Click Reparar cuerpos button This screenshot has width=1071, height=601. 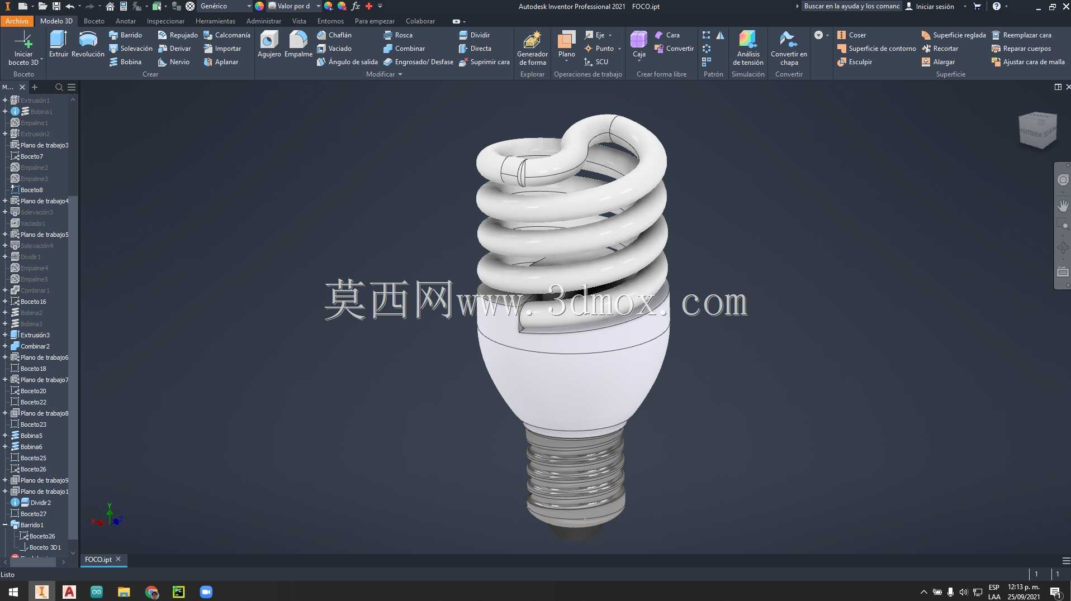(x=1021, y=48)
